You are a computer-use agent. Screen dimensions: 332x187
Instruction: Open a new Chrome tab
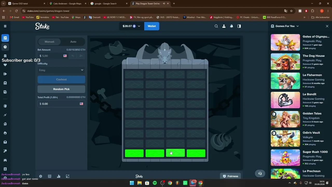click(174, 4)
